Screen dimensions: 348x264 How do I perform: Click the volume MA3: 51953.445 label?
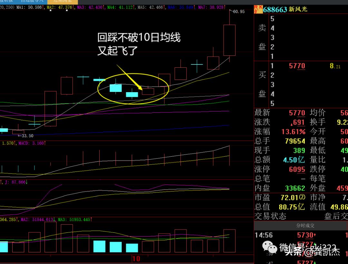[x=75, y=220]
